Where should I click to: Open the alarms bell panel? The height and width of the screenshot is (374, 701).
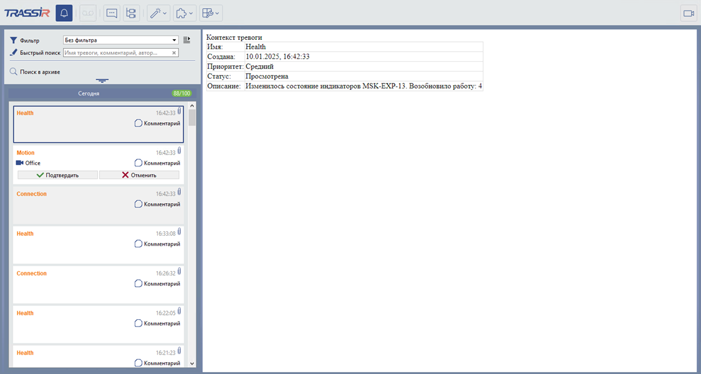[64, 13]
